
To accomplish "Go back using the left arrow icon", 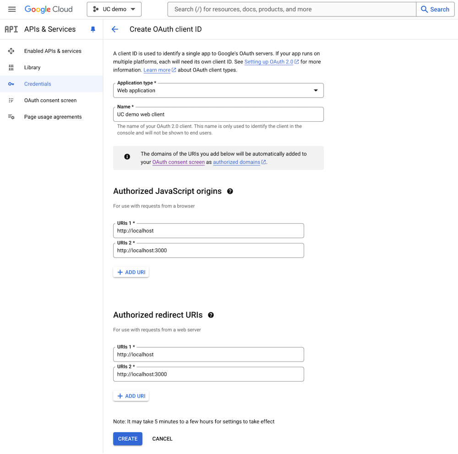I will pos(115,29).
